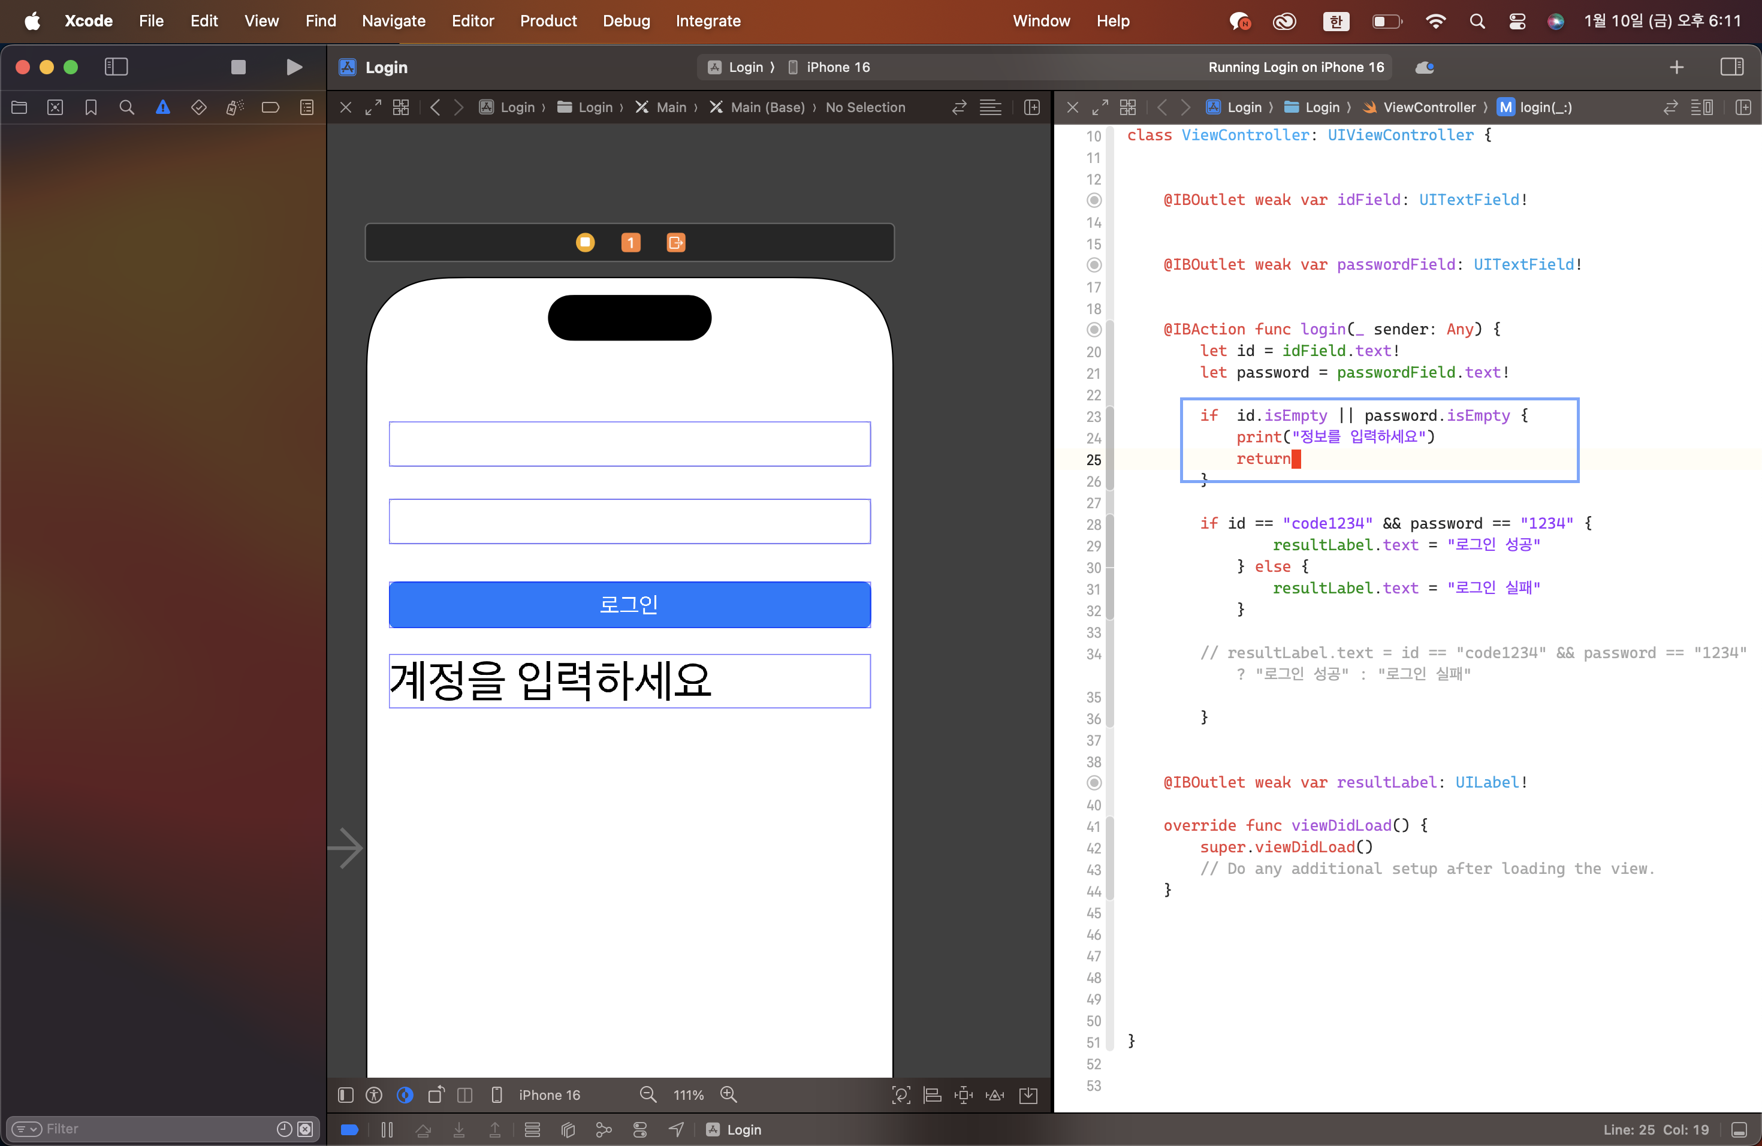Close the ViewController code editor pane
Viewport: 1762px width, 1146px height.
tap(1072, 107)
